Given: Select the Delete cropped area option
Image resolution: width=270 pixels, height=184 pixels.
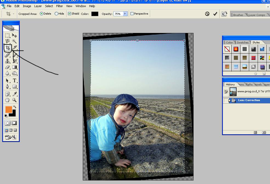Looking at the screenshot, I should 42,14.
